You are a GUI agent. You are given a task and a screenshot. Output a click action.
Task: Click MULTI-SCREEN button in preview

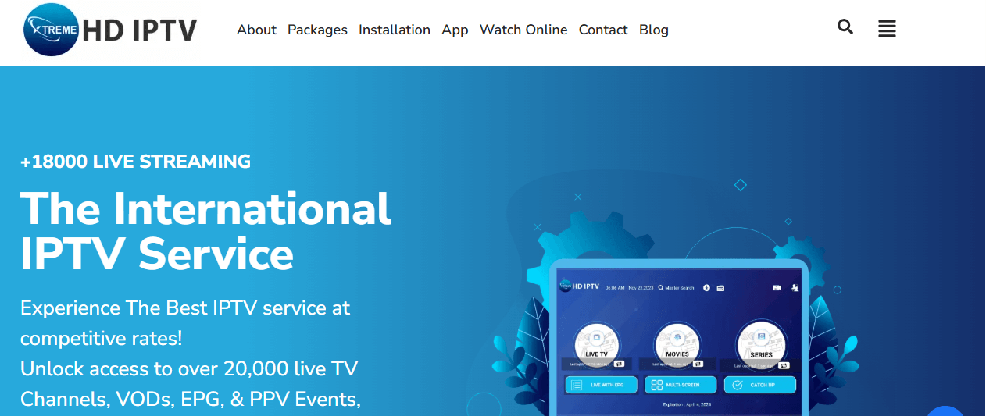point(681,385)
